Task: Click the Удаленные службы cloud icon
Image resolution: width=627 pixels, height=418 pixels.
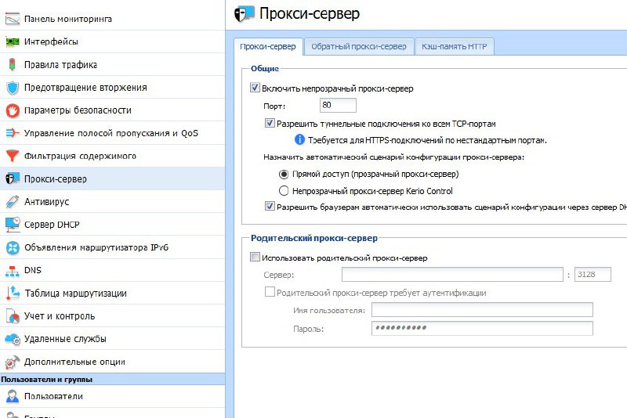Action: (x=13, y=339)
